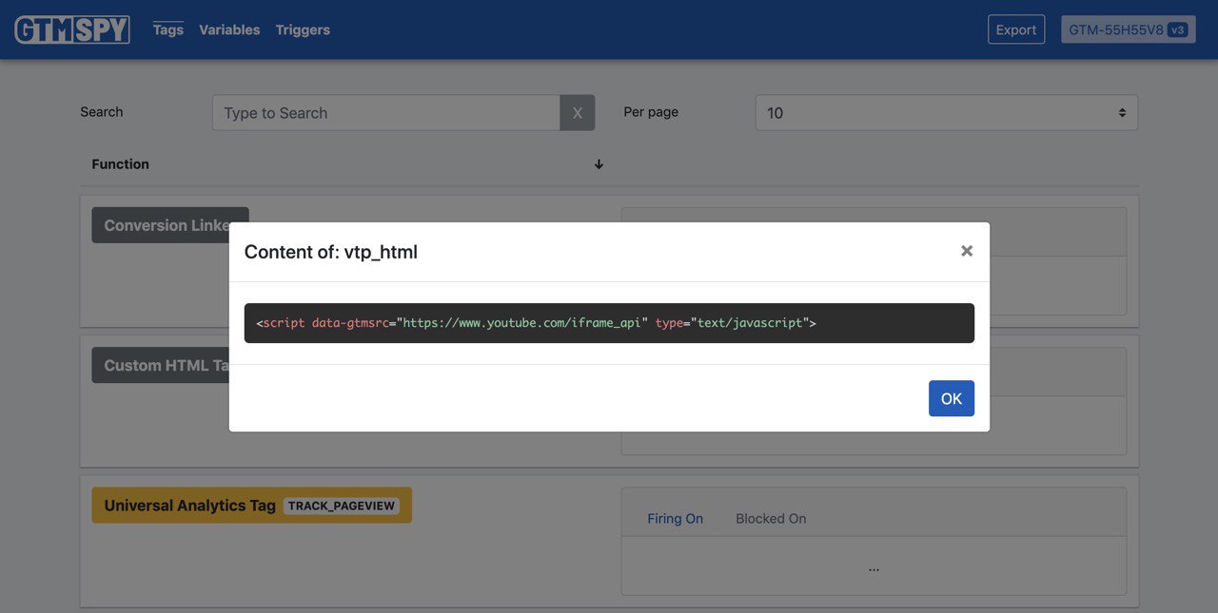Sort by the Function column arrow

point(599,163)
